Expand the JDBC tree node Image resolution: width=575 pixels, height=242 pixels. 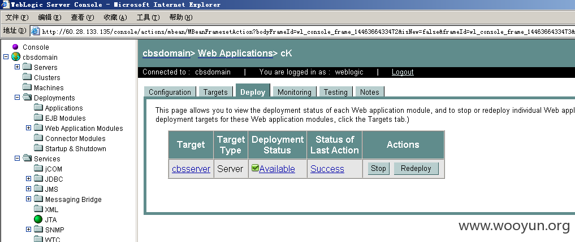click(28, 179)
